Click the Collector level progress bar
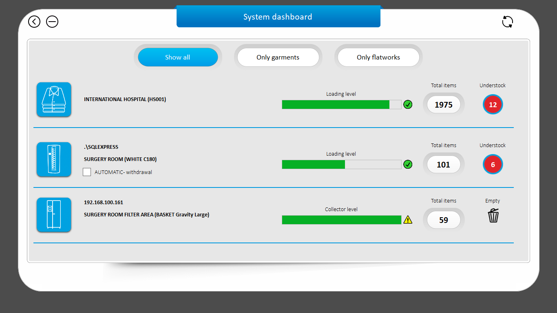Screen dimensions: 557x313 point(341,220)
